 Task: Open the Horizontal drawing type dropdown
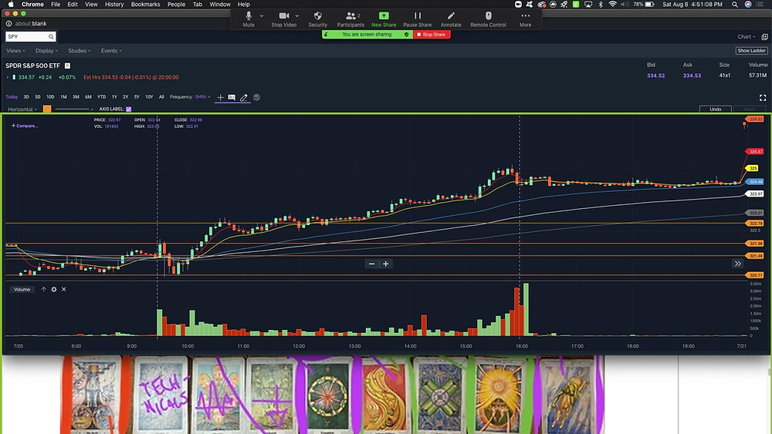click(22, 109)
